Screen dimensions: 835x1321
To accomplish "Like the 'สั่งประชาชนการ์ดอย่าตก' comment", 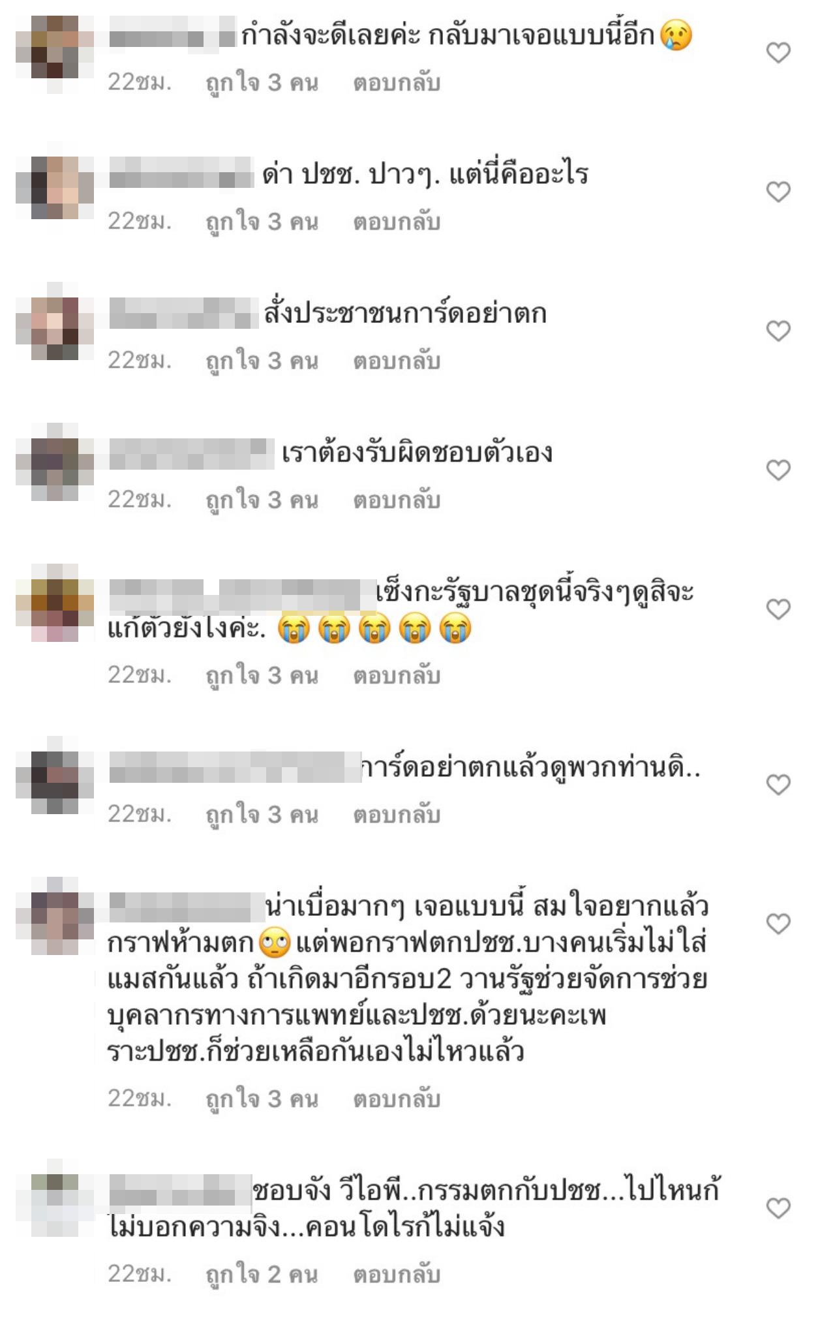I will [x=778, y=331].
